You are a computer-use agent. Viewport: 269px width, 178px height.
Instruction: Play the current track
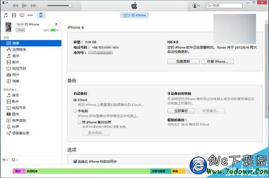[24, 6]
